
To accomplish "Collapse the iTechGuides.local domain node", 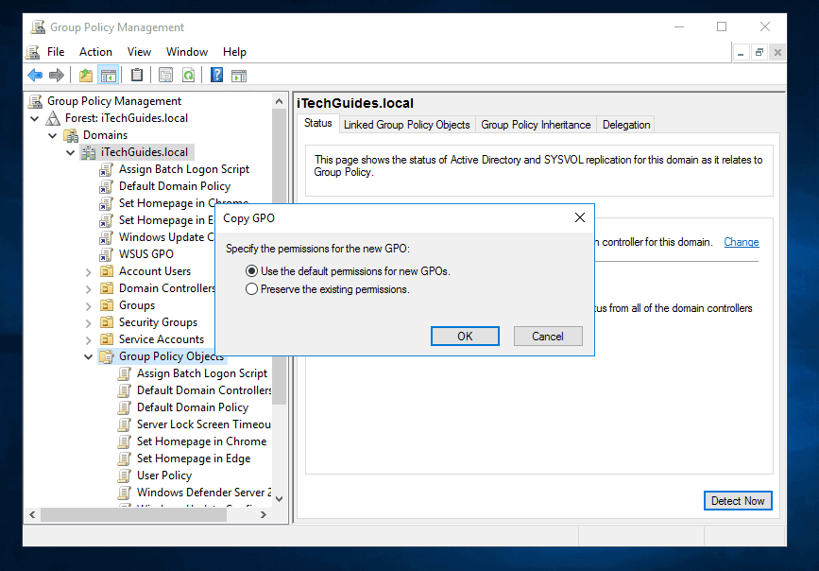I will [x=71, y=153].
